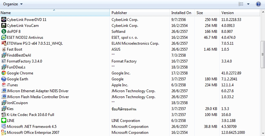Viewport: 265px width, 136px height.
Task: Expand the view options dropdown arrow
Action: pyautogui.click(x=248, y=4)
